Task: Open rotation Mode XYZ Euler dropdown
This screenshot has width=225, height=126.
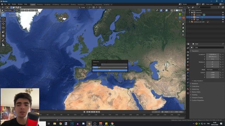Action: click(213, 70)
